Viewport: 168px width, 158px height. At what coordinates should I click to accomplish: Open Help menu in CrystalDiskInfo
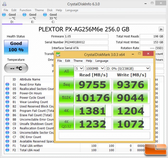coord(59,10)
